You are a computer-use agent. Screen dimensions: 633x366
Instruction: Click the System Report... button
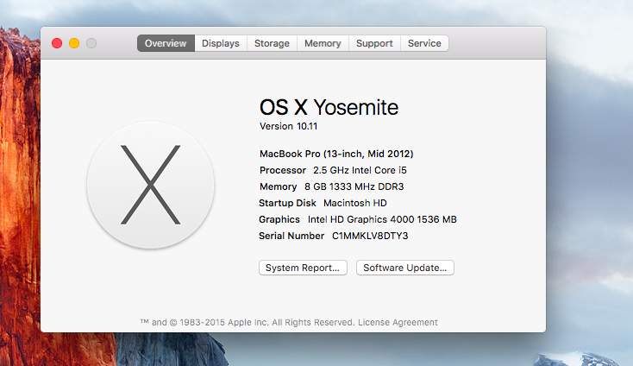pyautogui.click(x=303, y=268)
